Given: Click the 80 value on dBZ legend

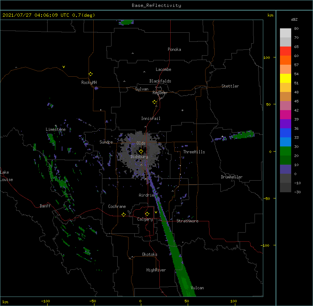Looking at the screenshot, I should click(x=296, y=29).
